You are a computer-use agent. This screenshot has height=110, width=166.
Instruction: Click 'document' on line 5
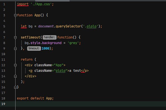coord(46,26)
